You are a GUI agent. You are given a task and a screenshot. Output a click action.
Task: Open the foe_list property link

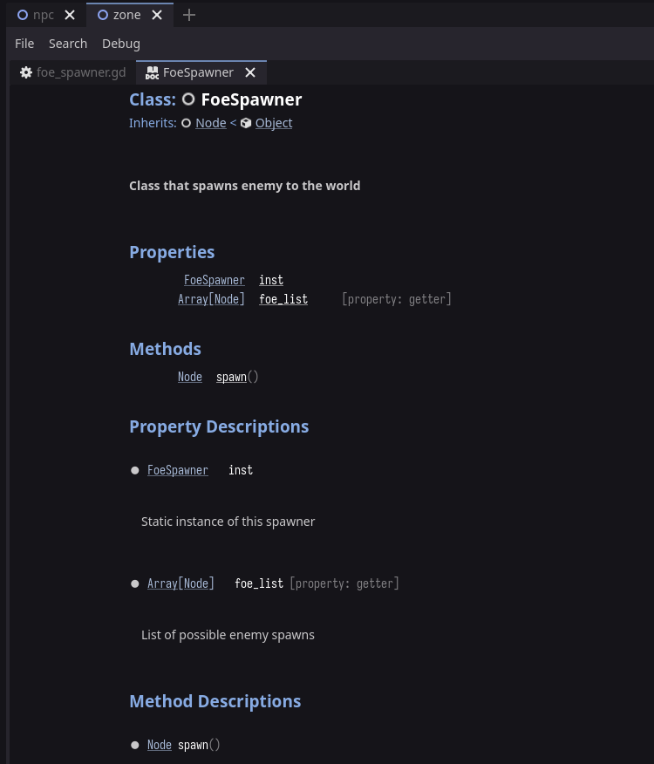(x=283, y=299)
